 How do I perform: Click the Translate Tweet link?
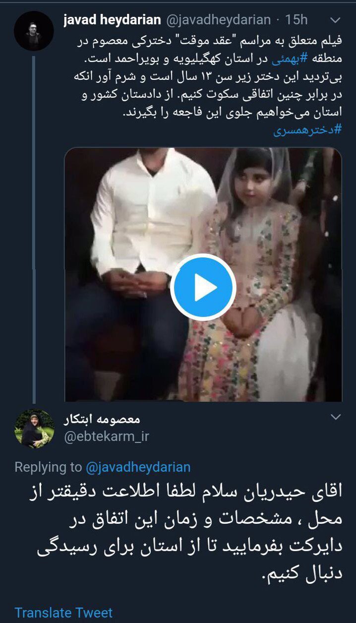(x=63, y=613)
